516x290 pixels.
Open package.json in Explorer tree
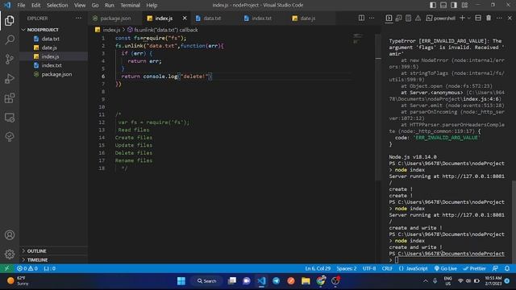tap(54, 74)
